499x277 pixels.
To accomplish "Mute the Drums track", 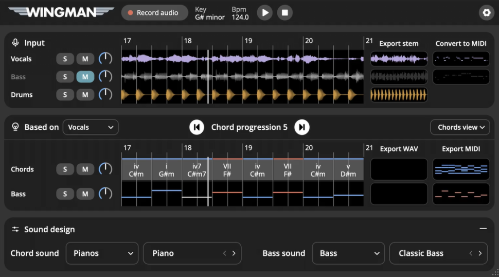I will tap(85, 95).
